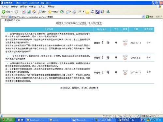Click the 转到 Go button beside address bar
The image size is (163, 122).
point(150,17)
